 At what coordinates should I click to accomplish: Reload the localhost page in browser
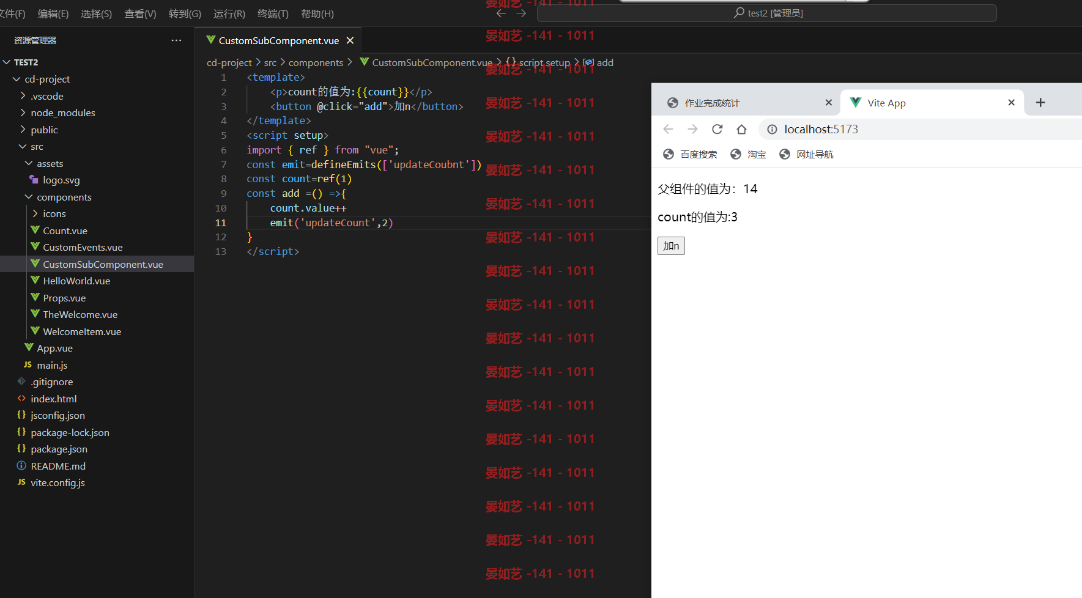tap(717, 129)
